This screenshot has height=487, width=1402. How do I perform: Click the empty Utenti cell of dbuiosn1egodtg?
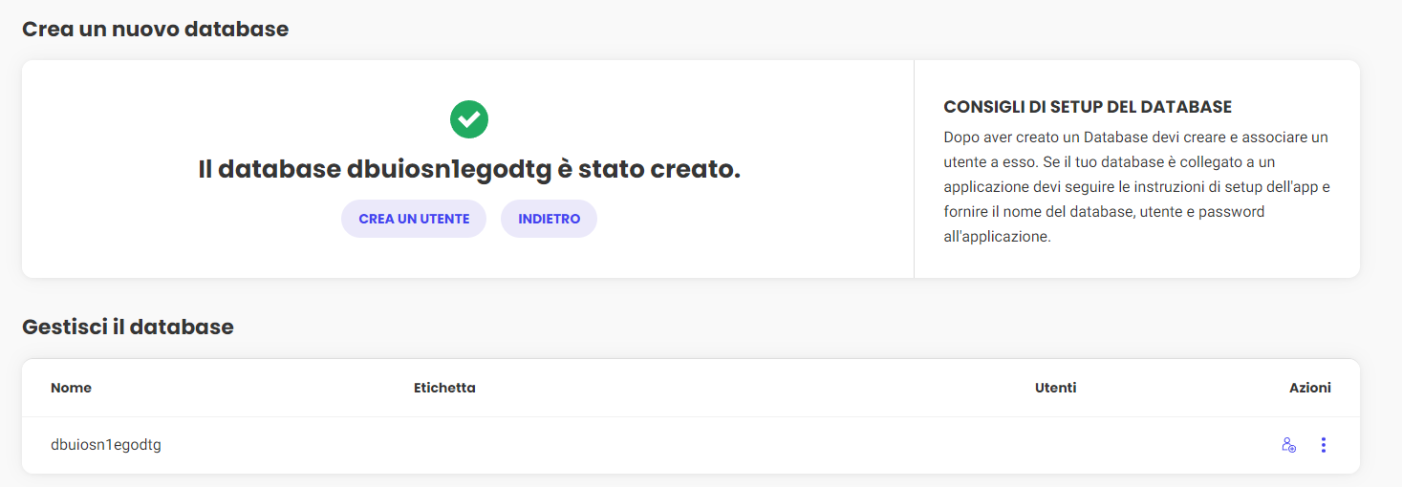[1055, 445]
